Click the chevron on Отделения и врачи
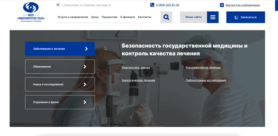Screen dimensions: 278x136 point(85,102)
